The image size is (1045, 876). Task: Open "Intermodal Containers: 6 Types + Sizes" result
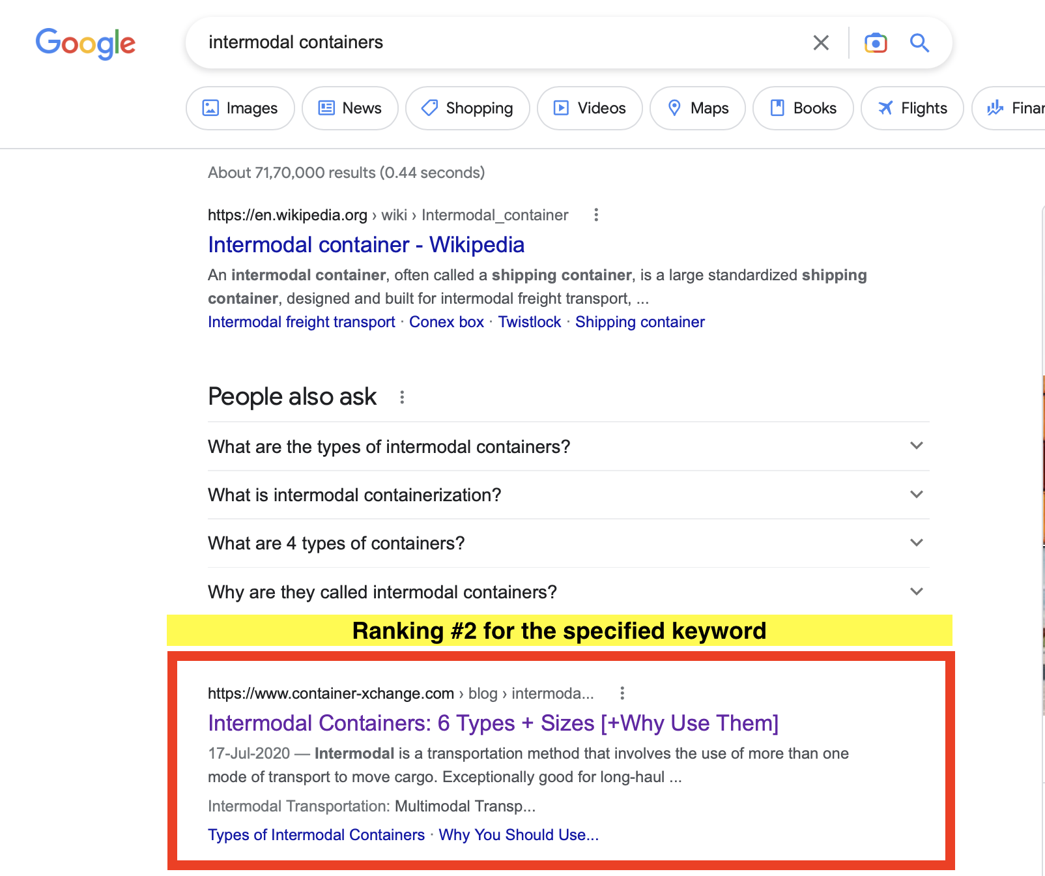[493, 723]
